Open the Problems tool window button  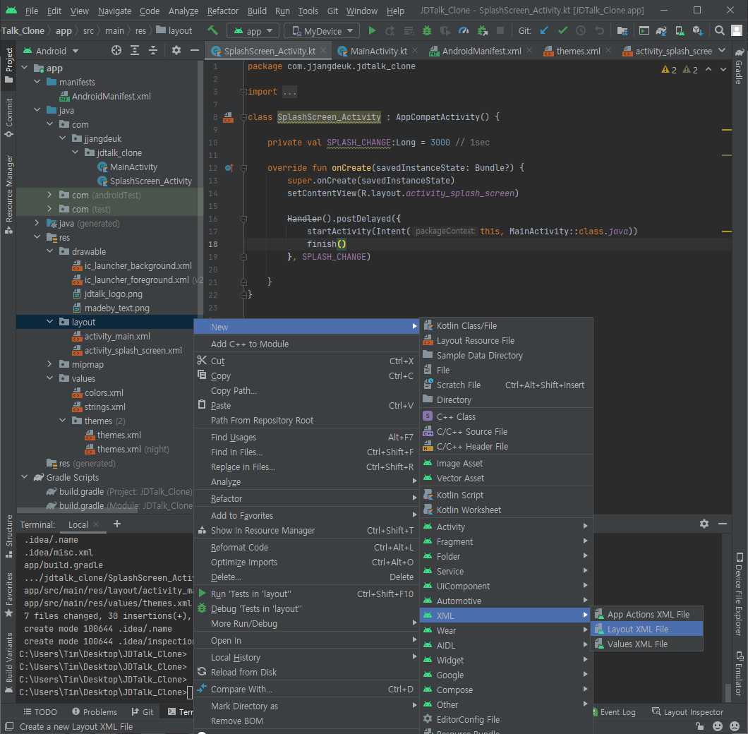[x=95, y=711]
